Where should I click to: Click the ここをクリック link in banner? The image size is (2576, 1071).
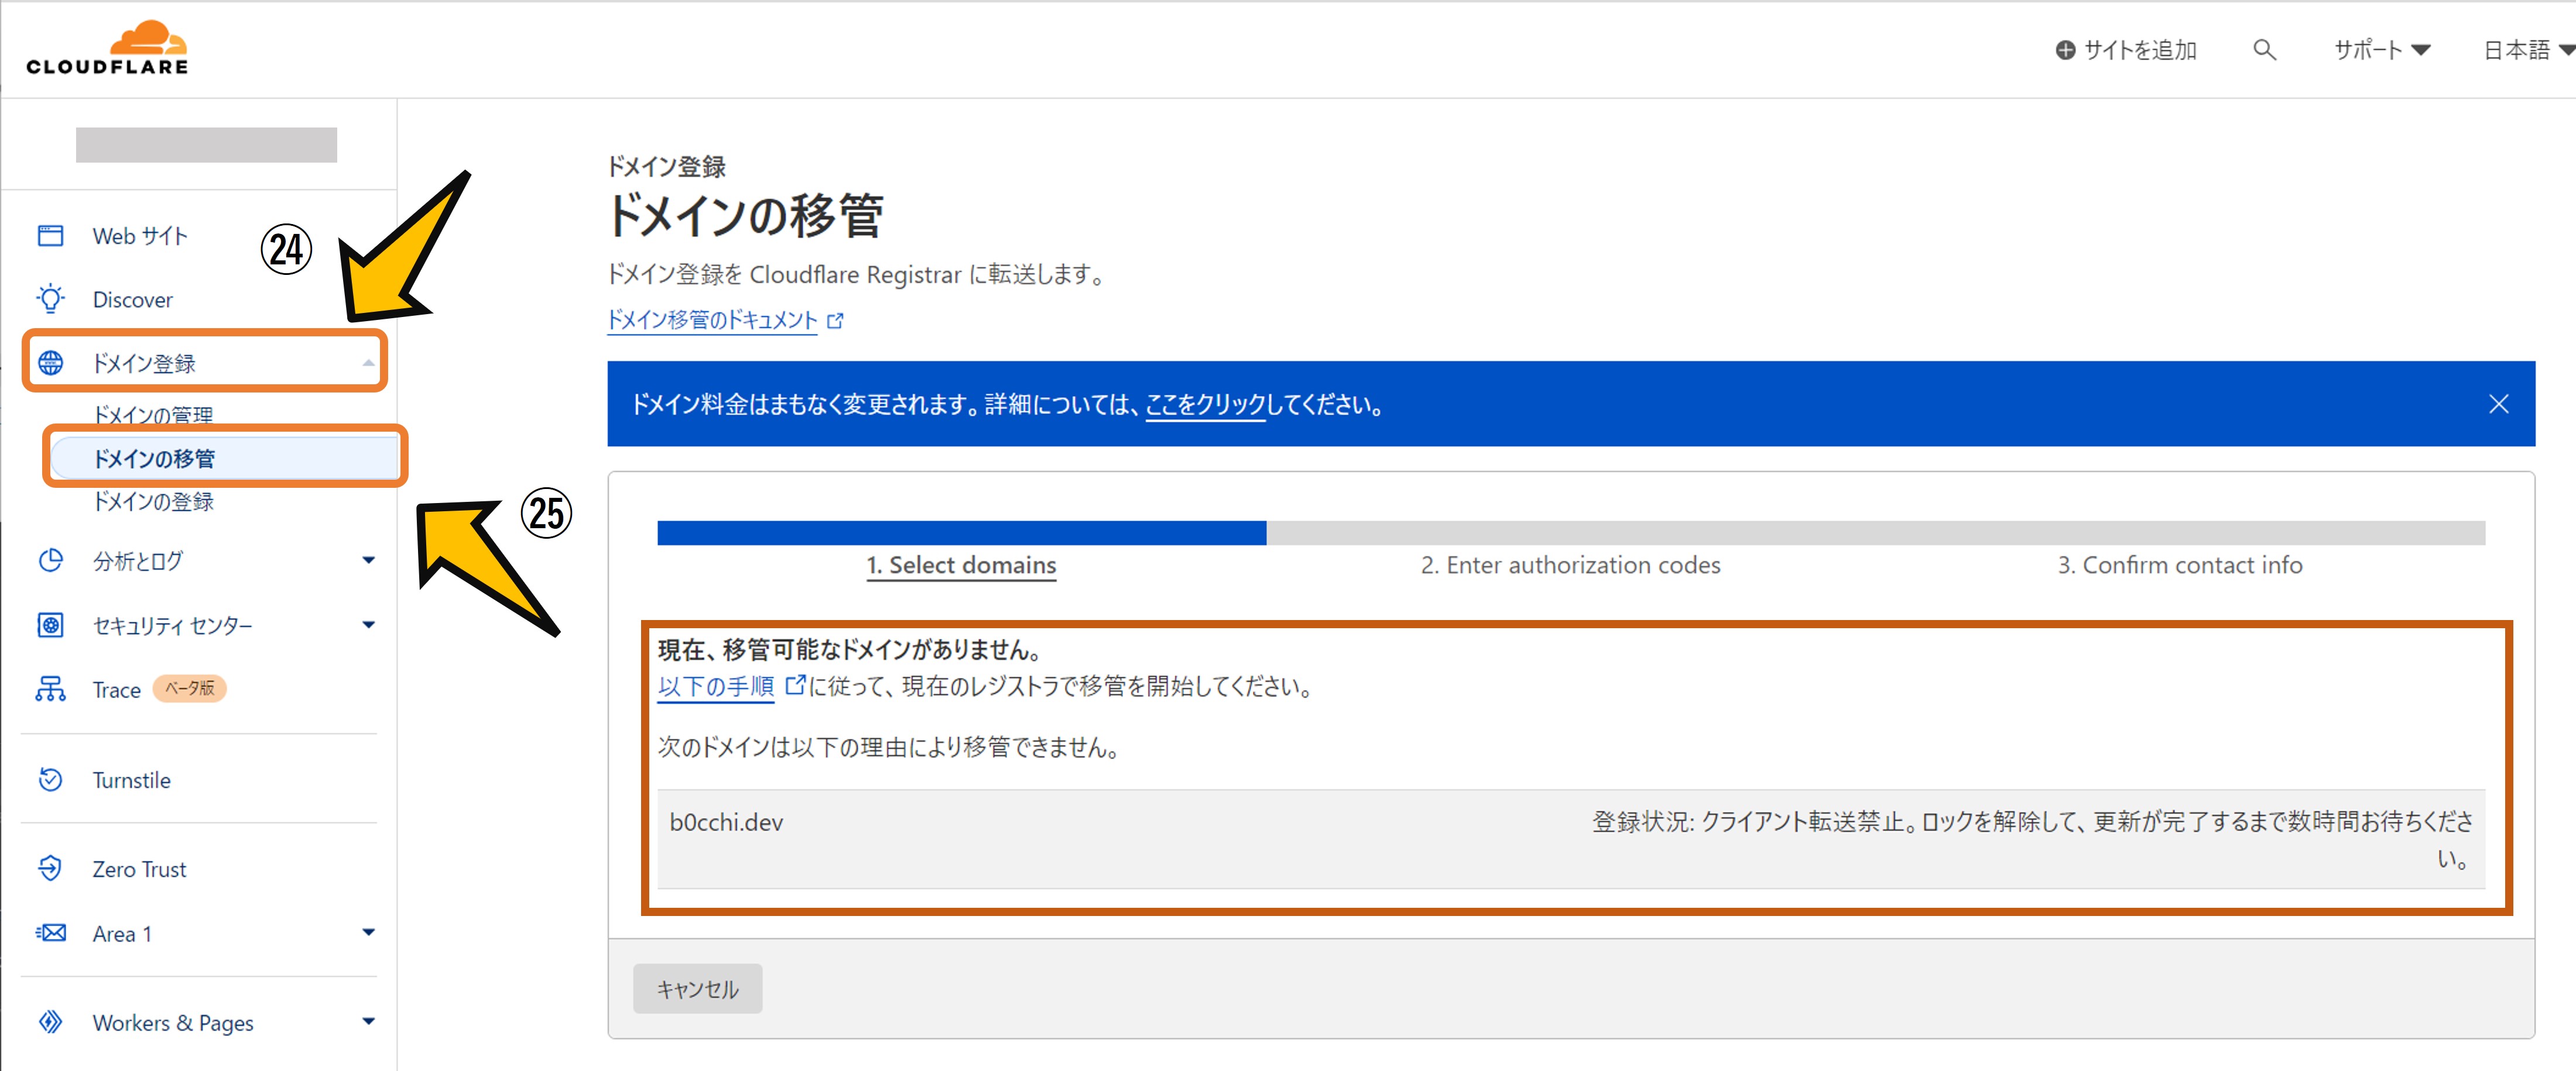1205,405
